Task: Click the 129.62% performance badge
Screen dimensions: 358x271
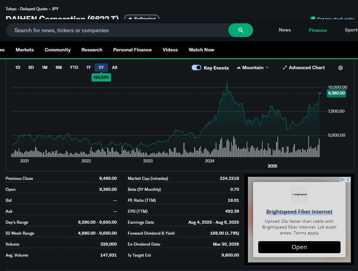Action: [x=101, y=77]
